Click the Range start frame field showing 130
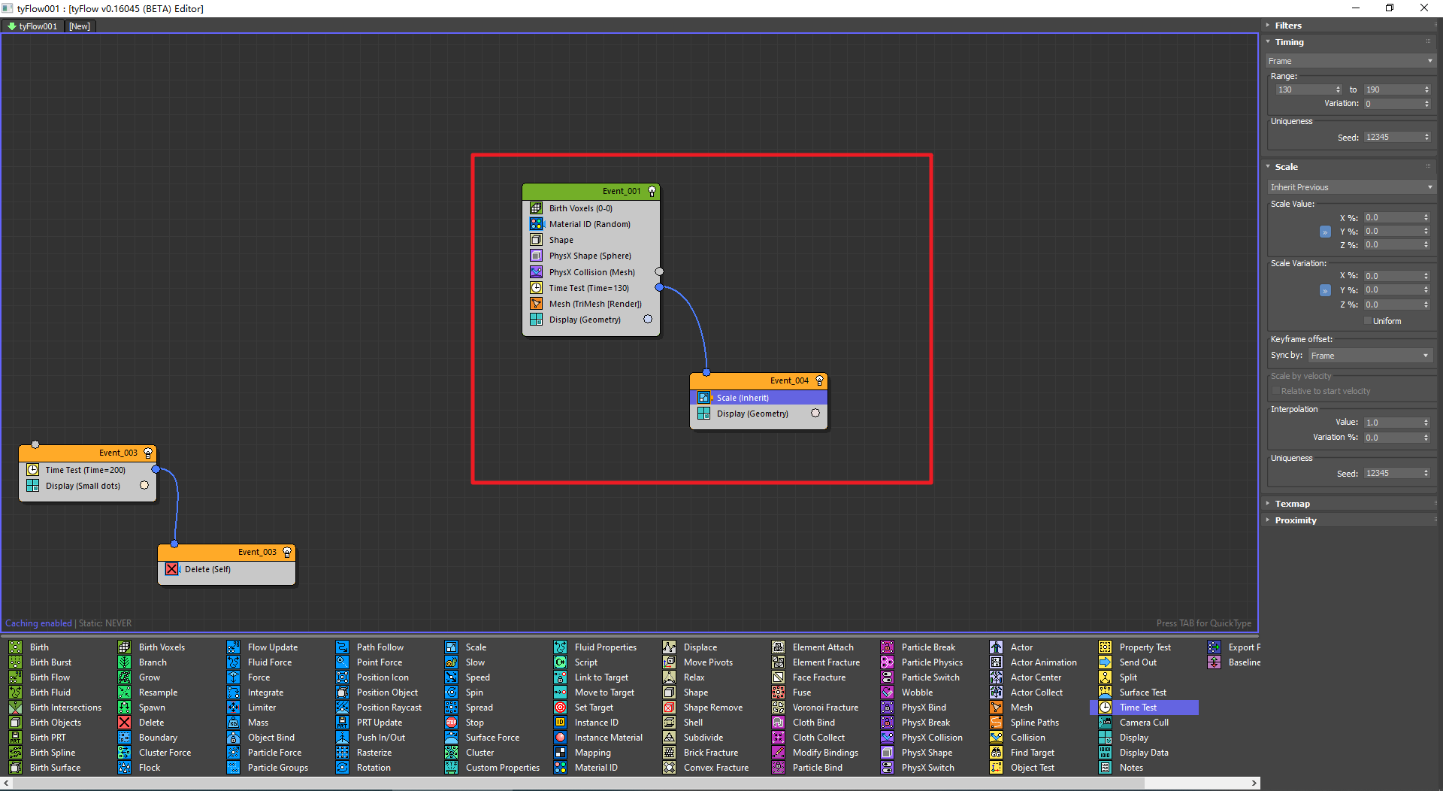 click(x=1308, y=89)
